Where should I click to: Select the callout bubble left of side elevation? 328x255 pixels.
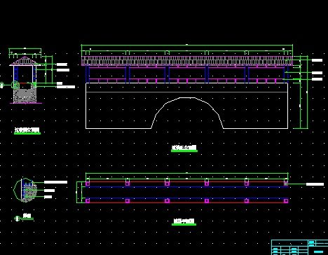pos(1,85)
